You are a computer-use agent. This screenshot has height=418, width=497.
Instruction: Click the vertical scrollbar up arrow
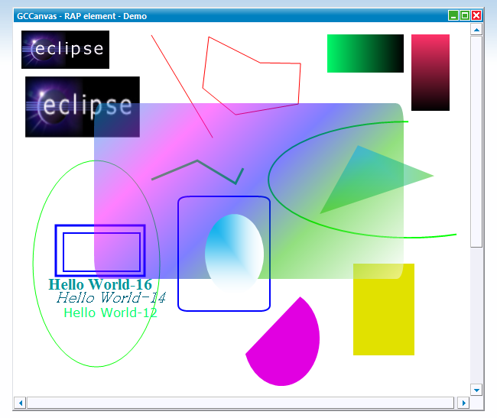pyautogui.click(x=476, y=30)
